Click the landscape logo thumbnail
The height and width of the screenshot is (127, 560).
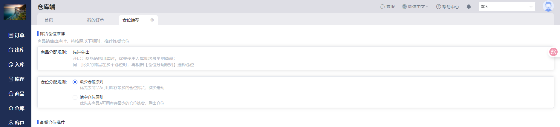[15, 12]
